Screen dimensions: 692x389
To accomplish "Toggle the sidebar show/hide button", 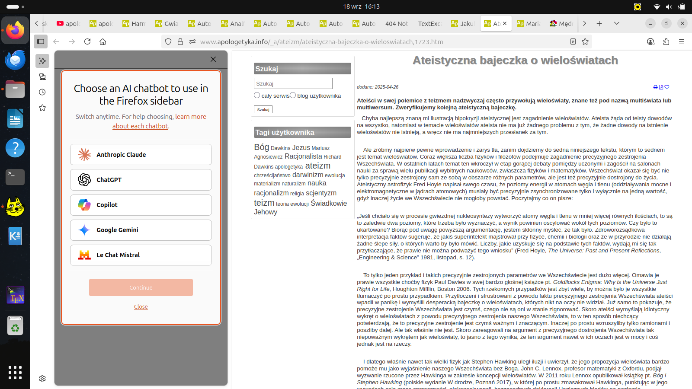I will click(x=41, y=41).
